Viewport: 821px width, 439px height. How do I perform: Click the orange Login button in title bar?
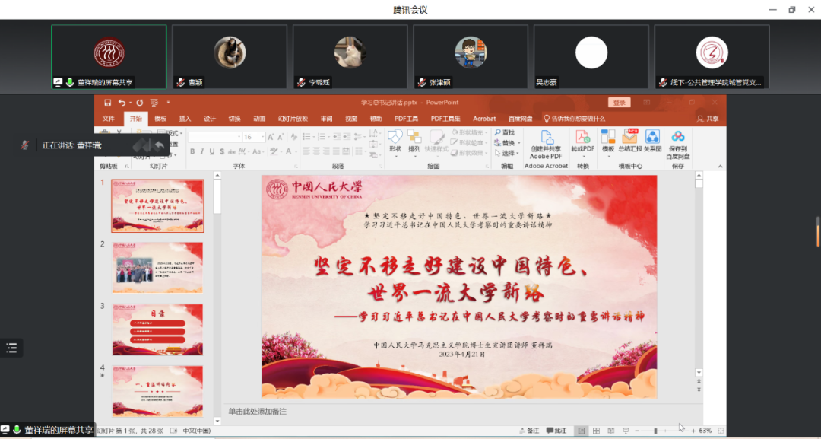(x=620, y=103)
